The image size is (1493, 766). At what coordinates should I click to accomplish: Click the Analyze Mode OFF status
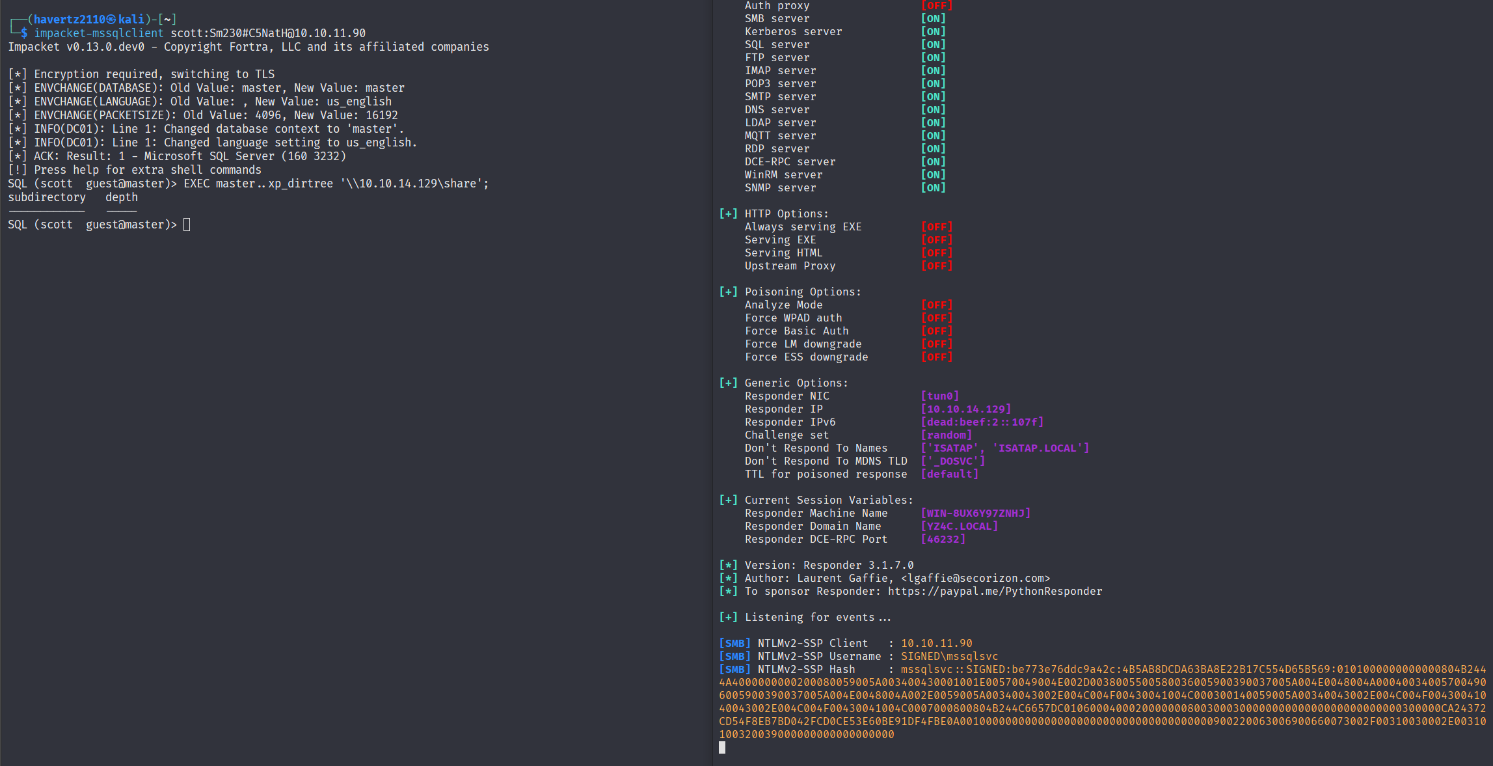tap(936, 305)
